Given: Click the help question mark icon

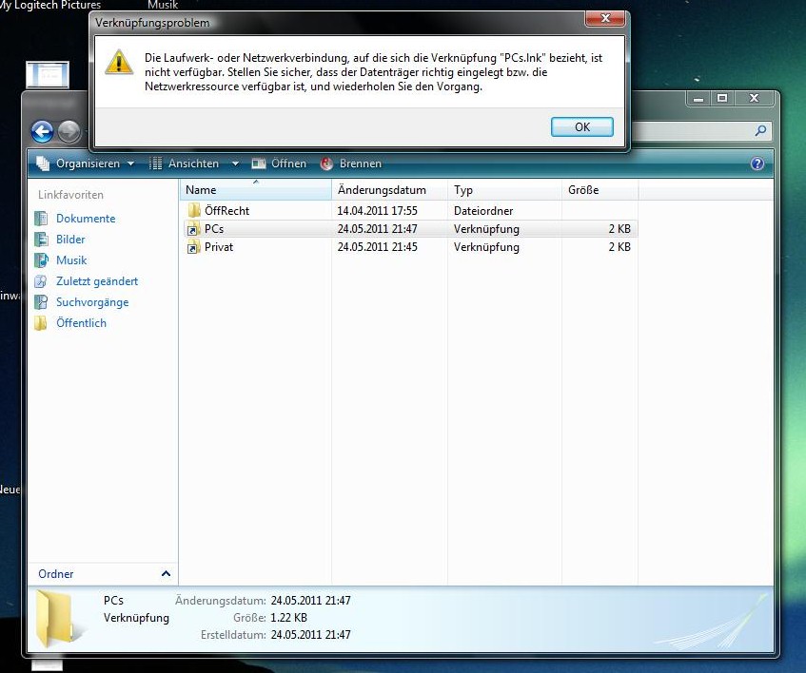Looking at the screenshot, I should (x=757, y=163).
